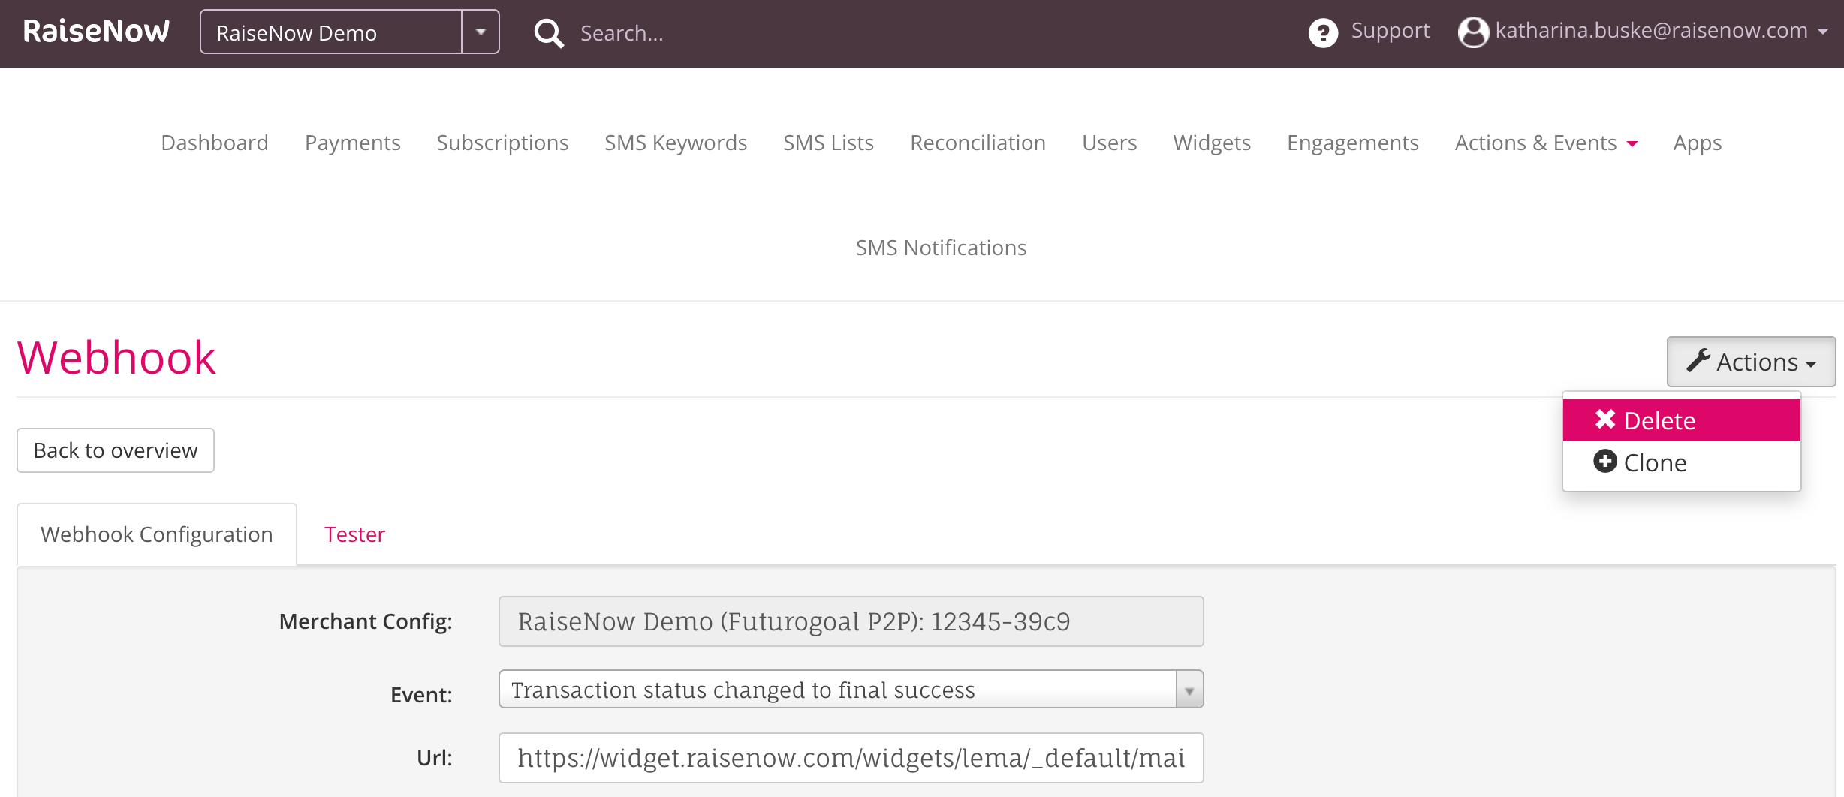The width and height of the screenshot is (1844, 797).
Task: Open Engagements page
Action: (x=1353, y=143)
